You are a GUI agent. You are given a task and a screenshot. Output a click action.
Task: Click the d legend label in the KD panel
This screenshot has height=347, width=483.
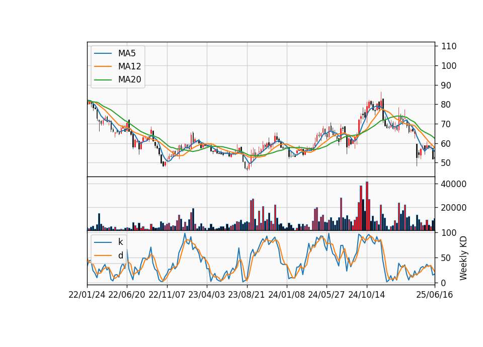point(120,255)
